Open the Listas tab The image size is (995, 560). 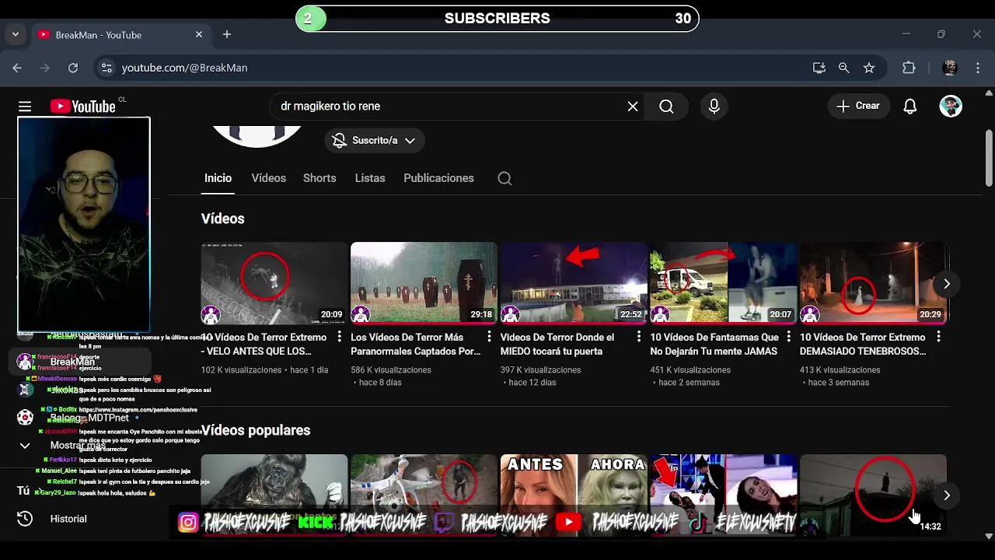point(370,178)
